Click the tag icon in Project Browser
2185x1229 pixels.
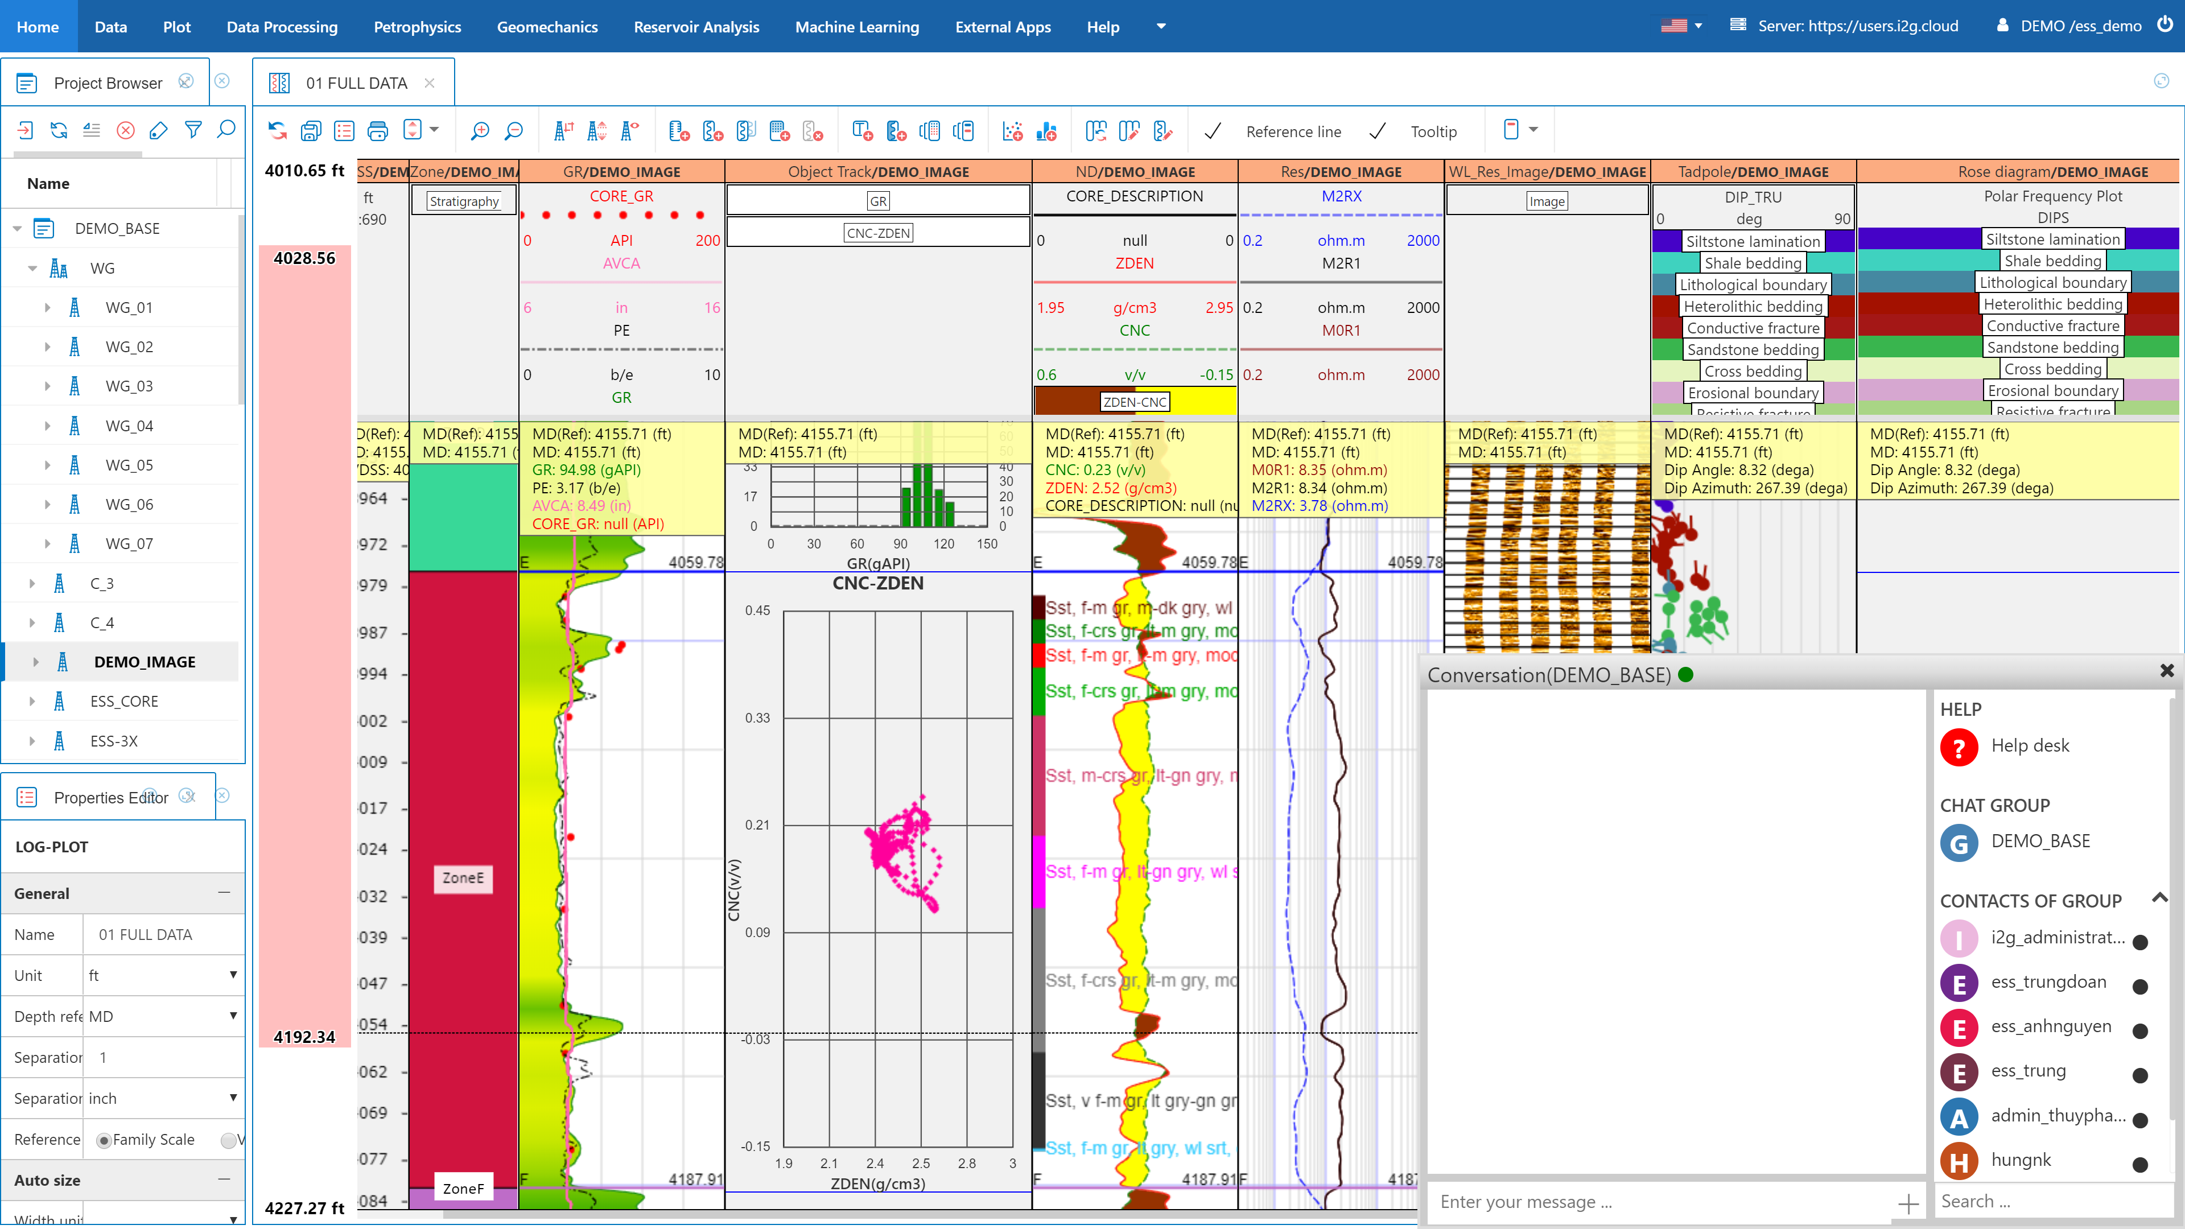tap(159, 130)
